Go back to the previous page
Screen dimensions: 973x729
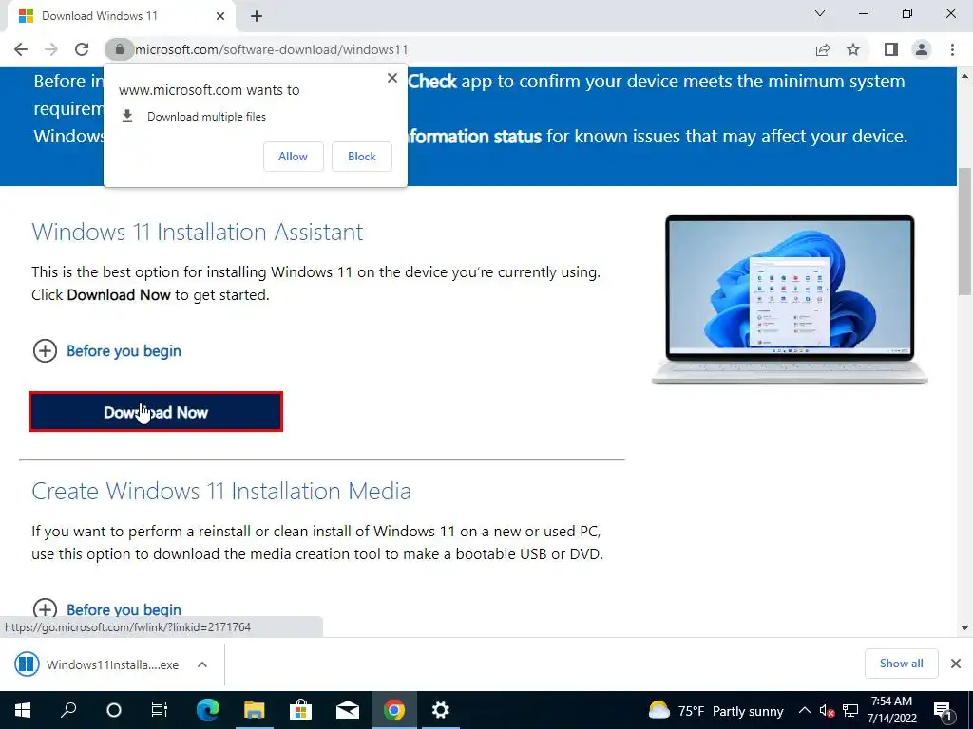21,49
